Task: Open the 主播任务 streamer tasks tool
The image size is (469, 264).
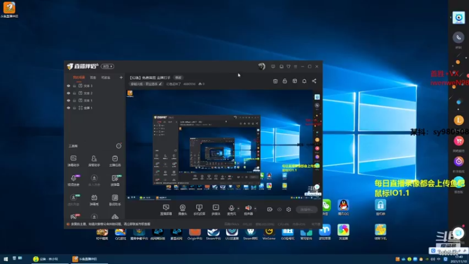Action: tap(115, 161)
